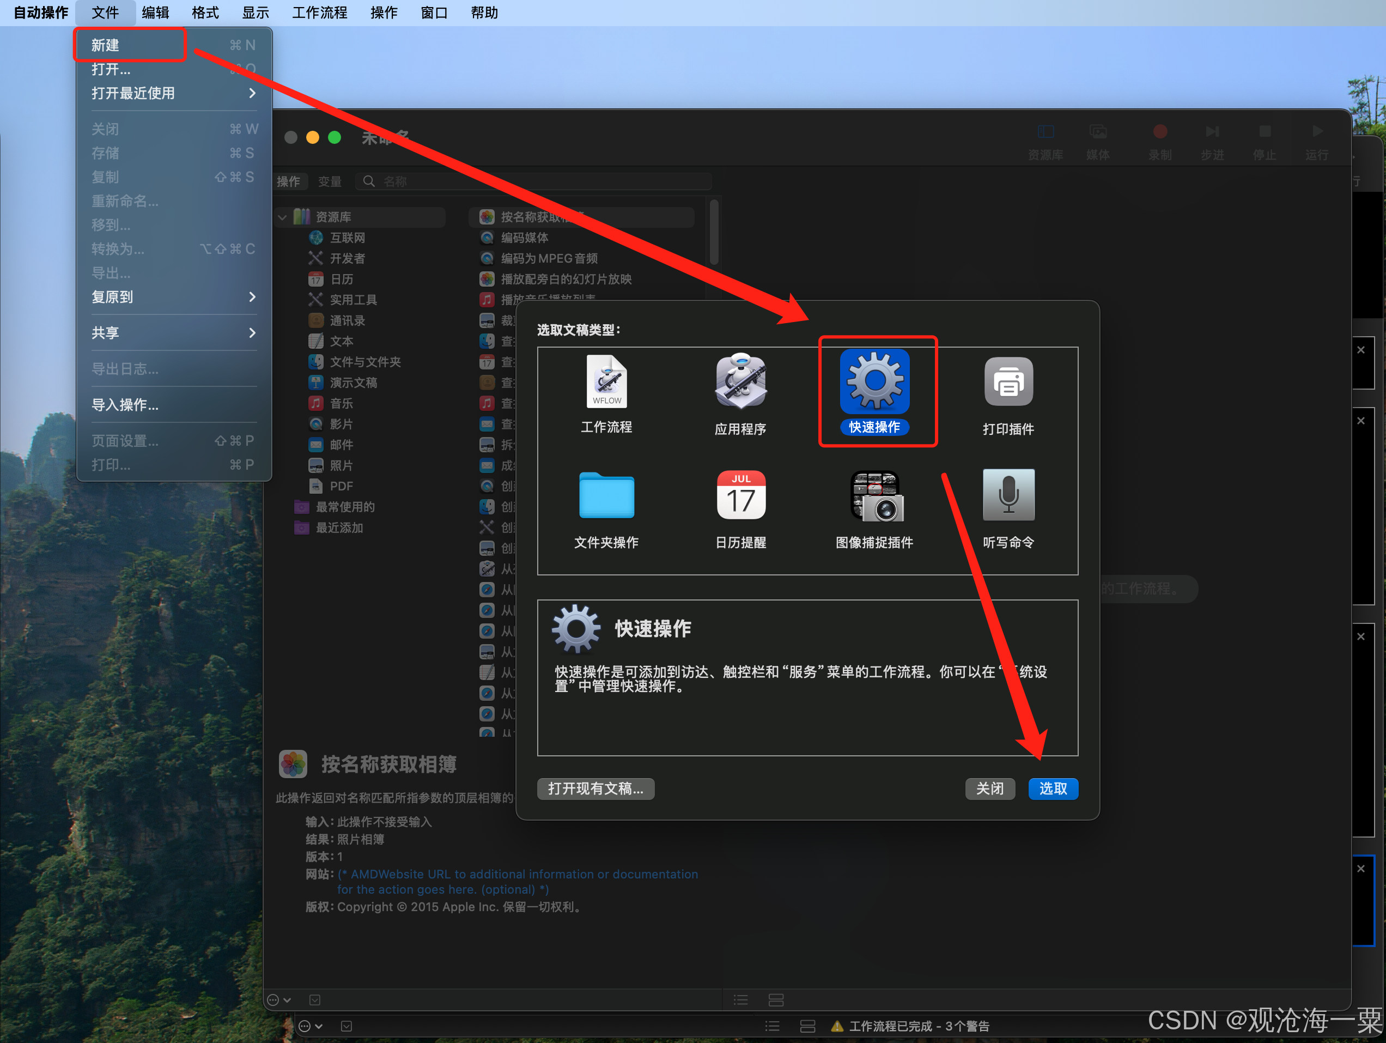Open the 工作流程 menu bar item

tap(319, 13)
